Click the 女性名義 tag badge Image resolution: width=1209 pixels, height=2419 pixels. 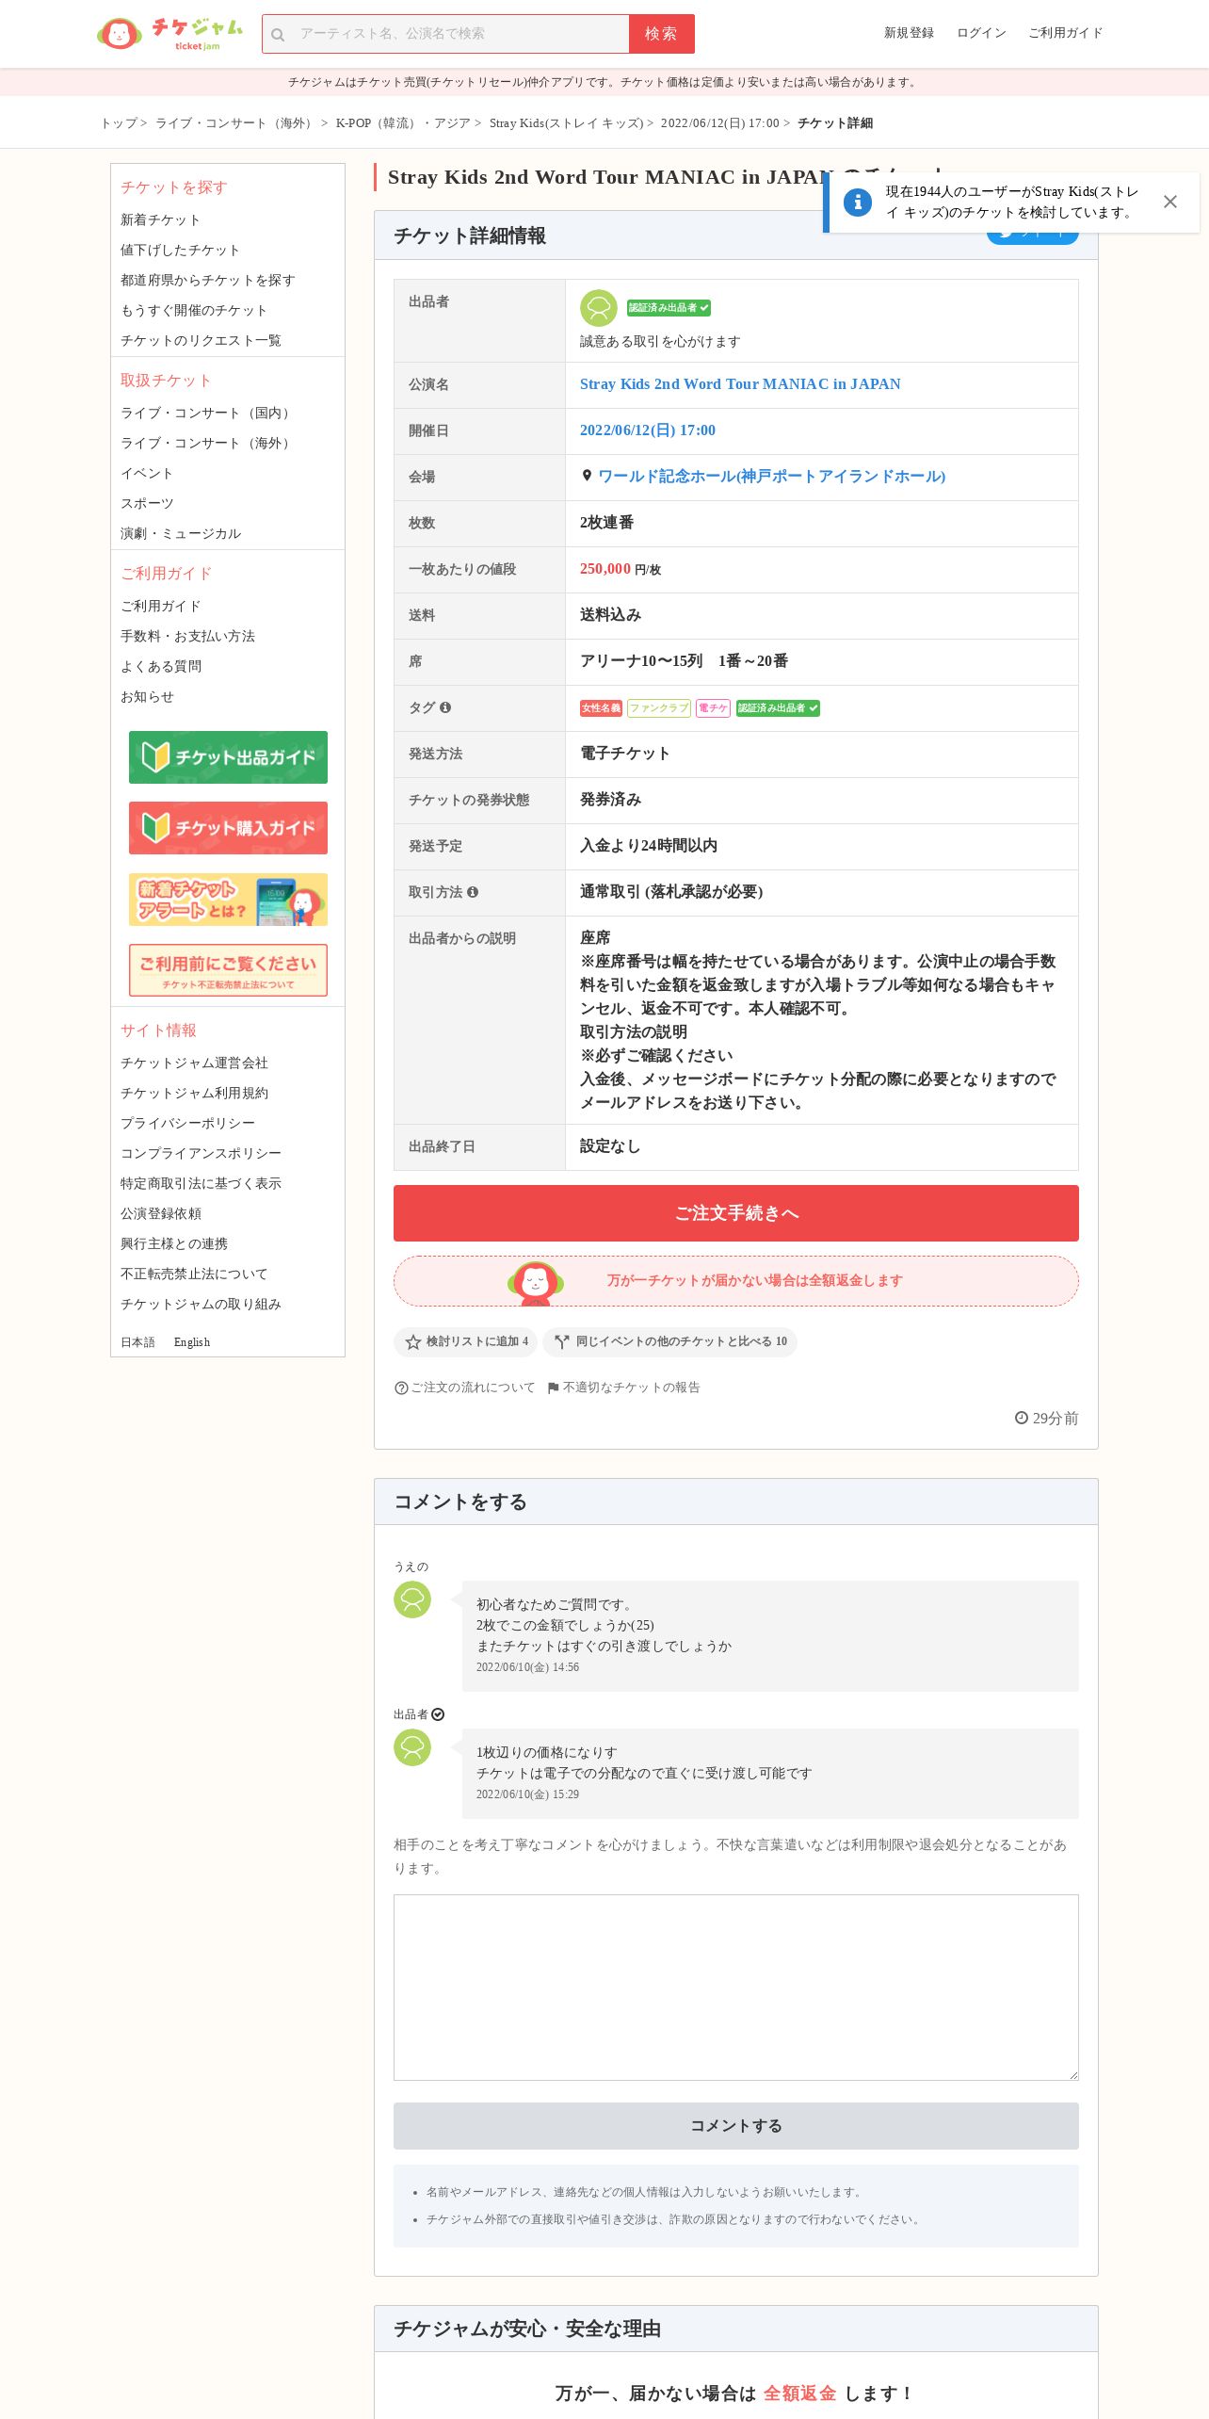coord(601,708)
